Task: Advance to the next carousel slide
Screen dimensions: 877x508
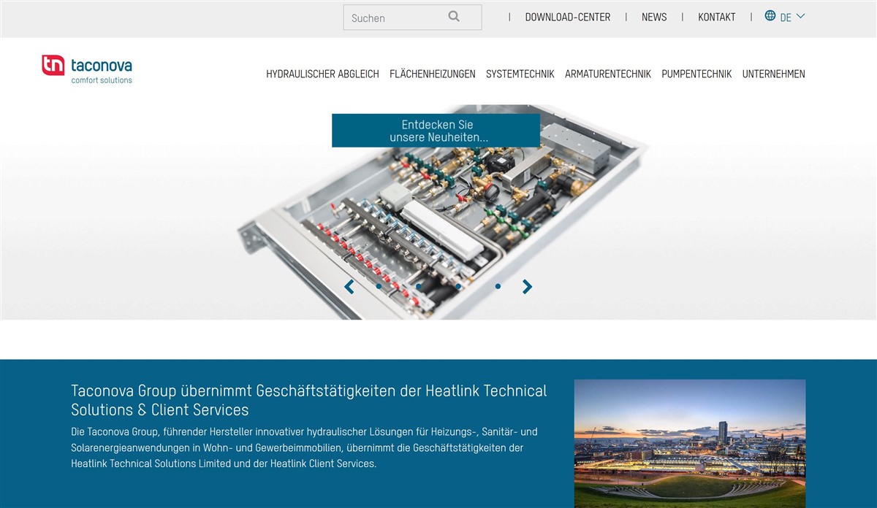Action: tap(527, 287)
